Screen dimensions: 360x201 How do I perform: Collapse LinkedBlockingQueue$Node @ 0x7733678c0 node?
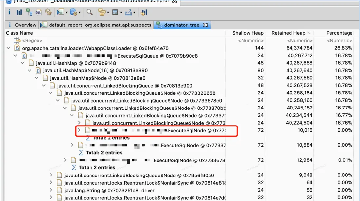tap(58, 101)
